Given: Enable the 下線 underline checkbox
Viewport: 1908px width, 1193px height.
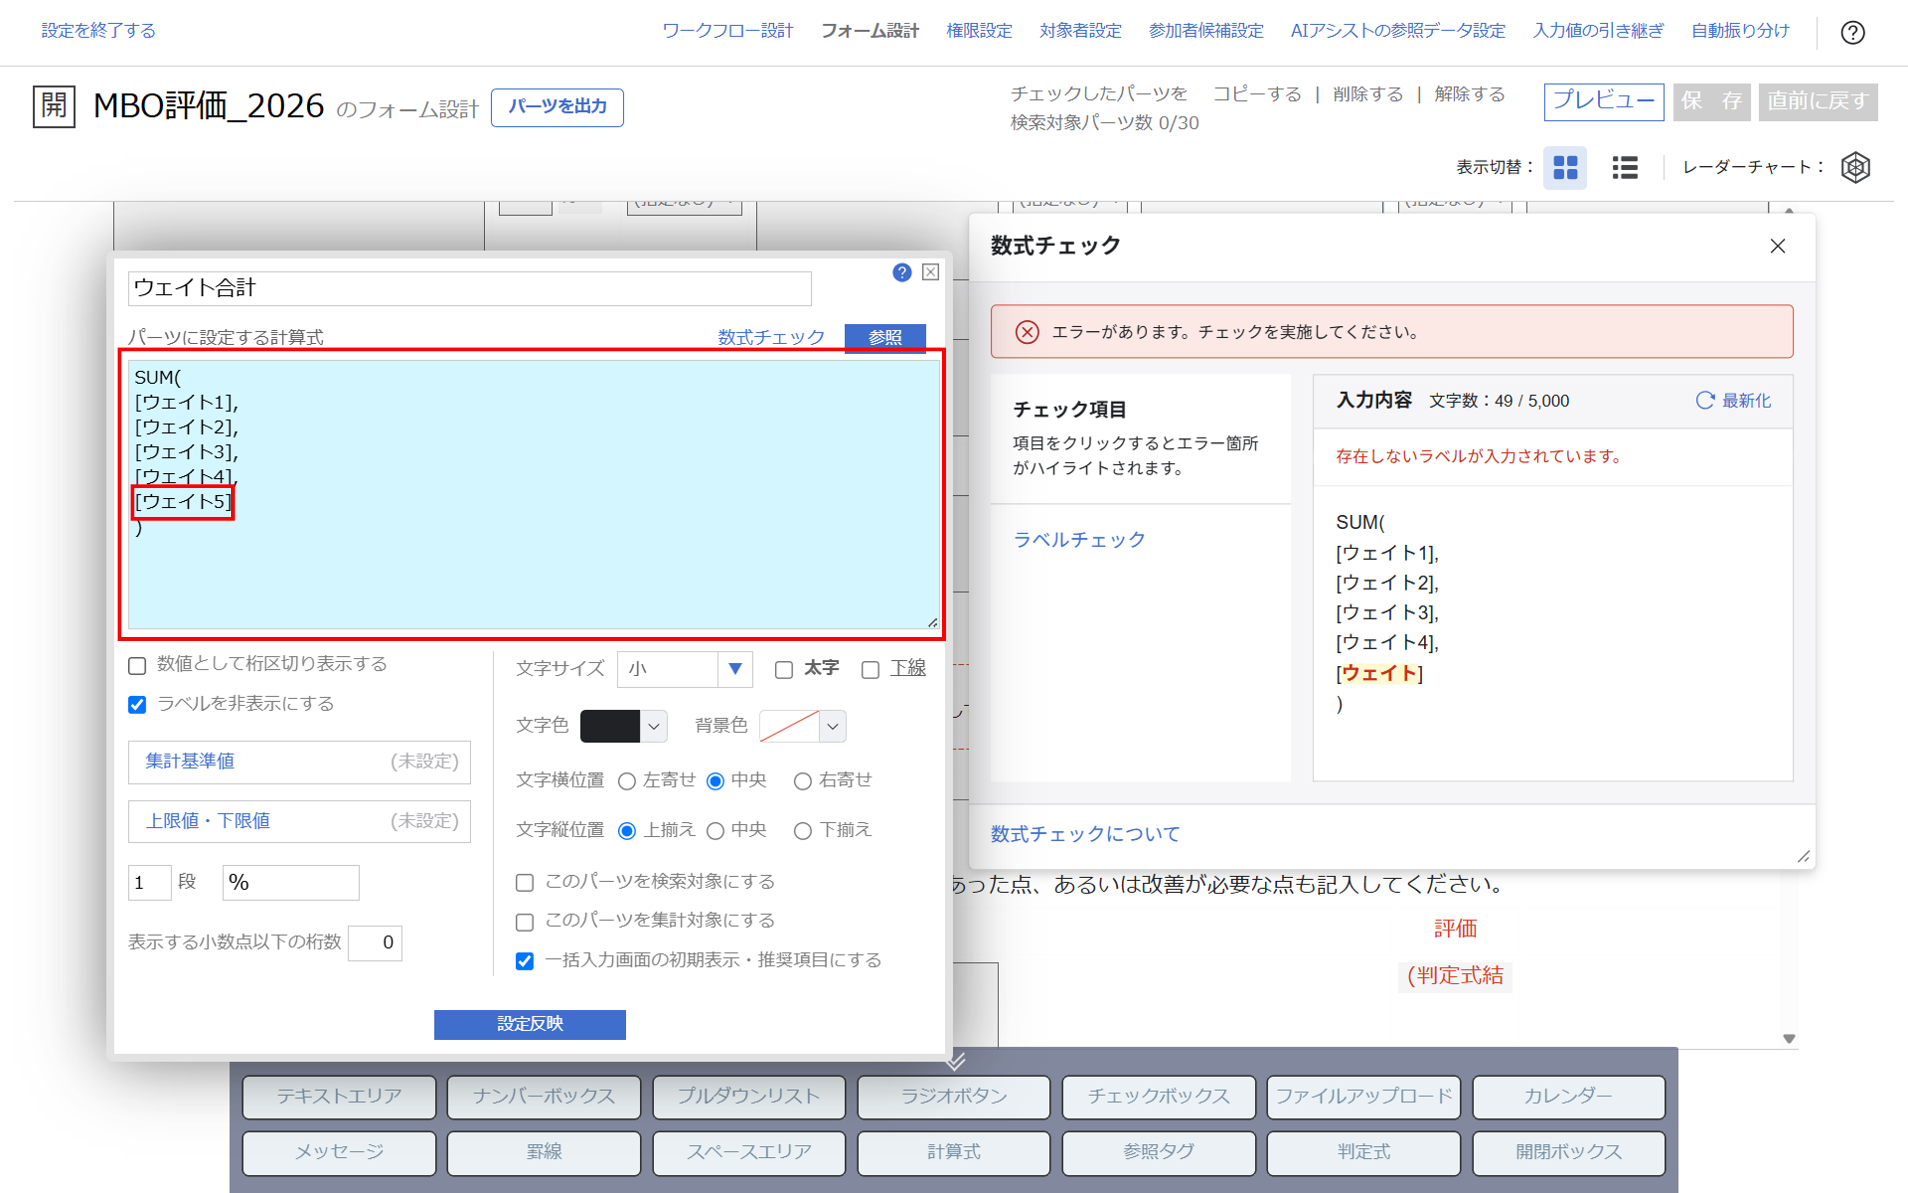Looking at the screenshot, I should coord(871,670).
